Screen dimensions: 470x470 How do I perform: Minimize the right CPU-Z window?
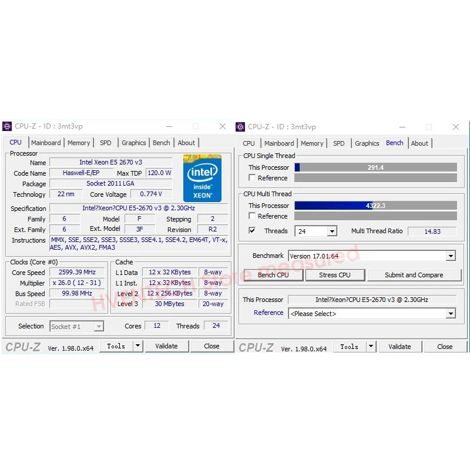(402, 127)
